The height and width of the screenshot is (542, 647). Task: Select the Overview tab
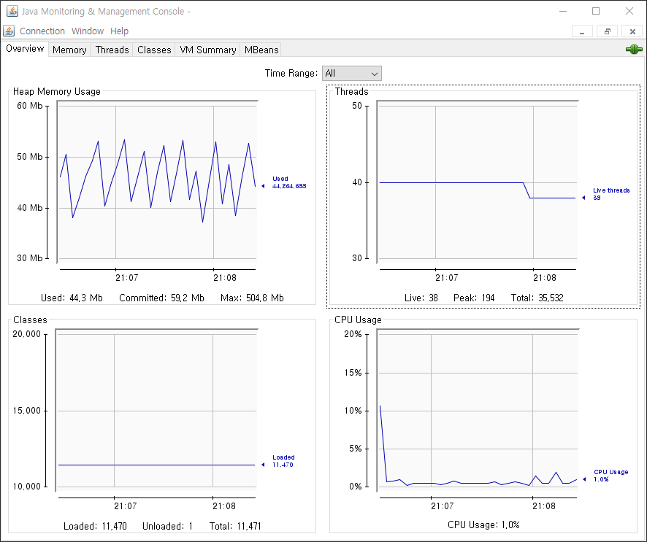(25, 49)
